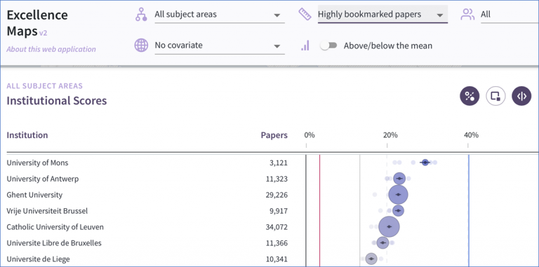
Task: Click the University of Antwerp score bubble
Action: point(399,179)
